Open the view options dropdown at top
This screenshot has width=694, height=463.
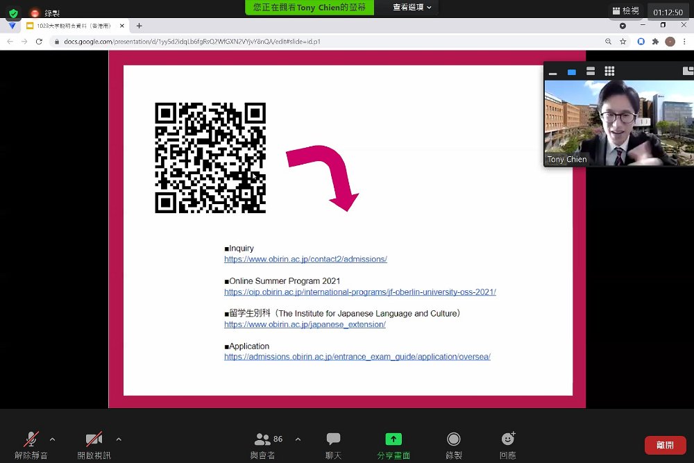(x=412, y=7)
